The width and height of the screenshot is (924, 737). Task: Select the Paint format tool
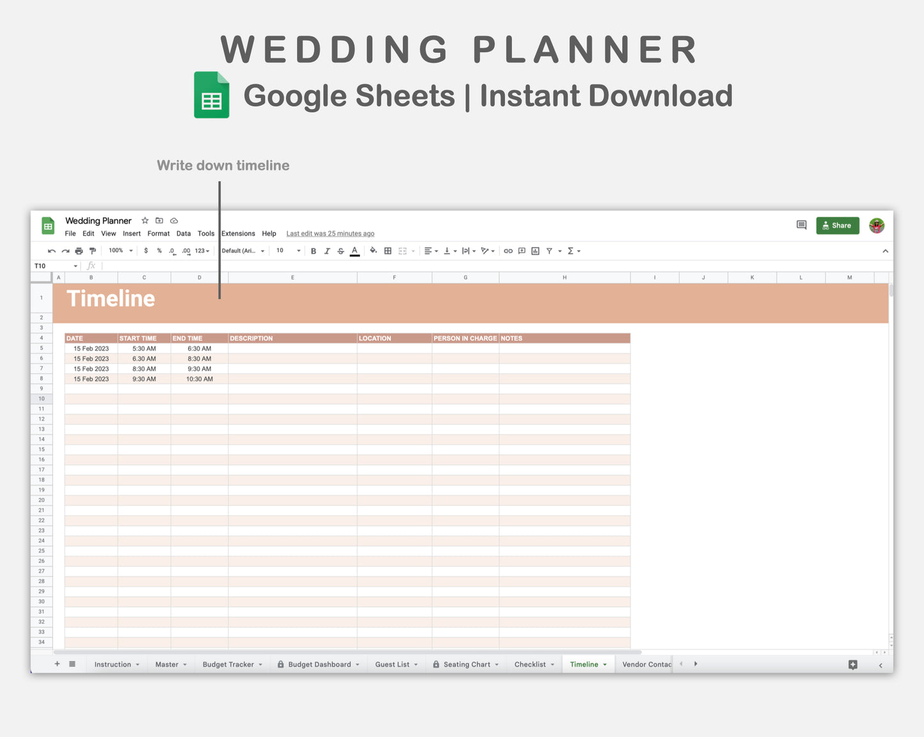point(91,250)
